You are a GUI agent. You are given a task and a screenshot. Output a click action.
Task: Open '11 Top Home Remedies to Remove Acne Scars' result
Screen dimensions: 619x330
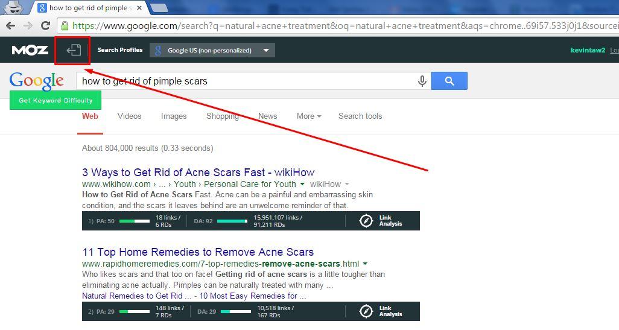tap(198, 252)
